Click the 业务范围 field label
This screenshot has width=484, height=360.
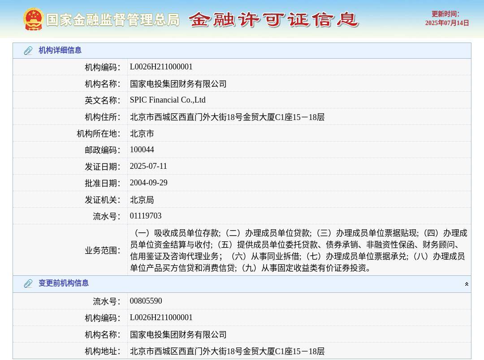103,250
